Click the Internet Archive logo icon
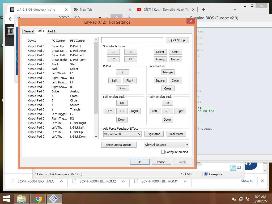272x204 pixels. [x=11, y=31]
